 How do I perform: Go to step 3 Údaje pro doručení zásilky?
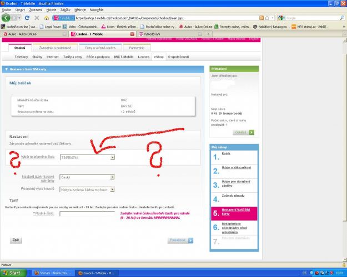click(x=236, y=183)
